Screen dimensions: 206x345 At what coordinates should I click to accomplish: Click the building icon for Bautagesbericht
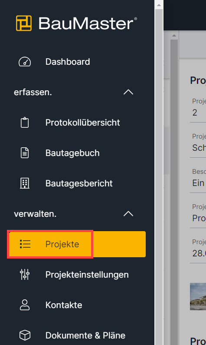tap(25, 183)
